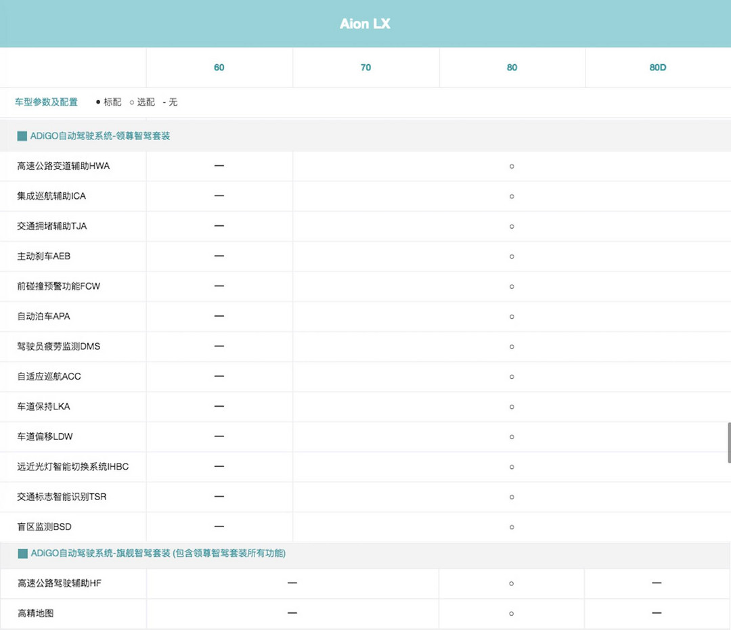Screen dimensions: 731x630
Task: Click the optional circle in the ICA row
Action: 512,197
